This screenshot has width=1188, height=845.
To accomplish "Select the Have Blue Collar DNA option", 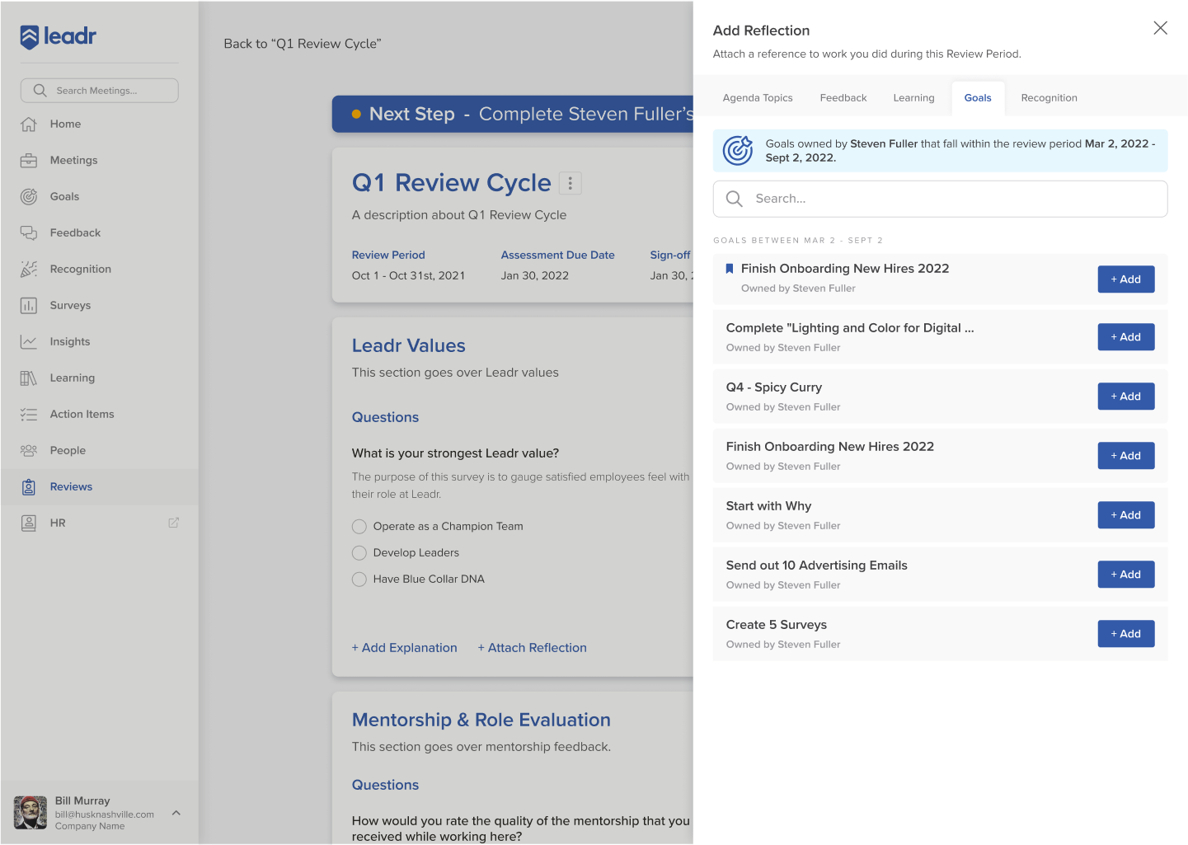I will (359, 580).
